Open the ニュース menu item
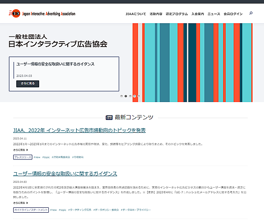Image resolution: width=264 pixels, height=221 pixels. [x=214, y=14]
